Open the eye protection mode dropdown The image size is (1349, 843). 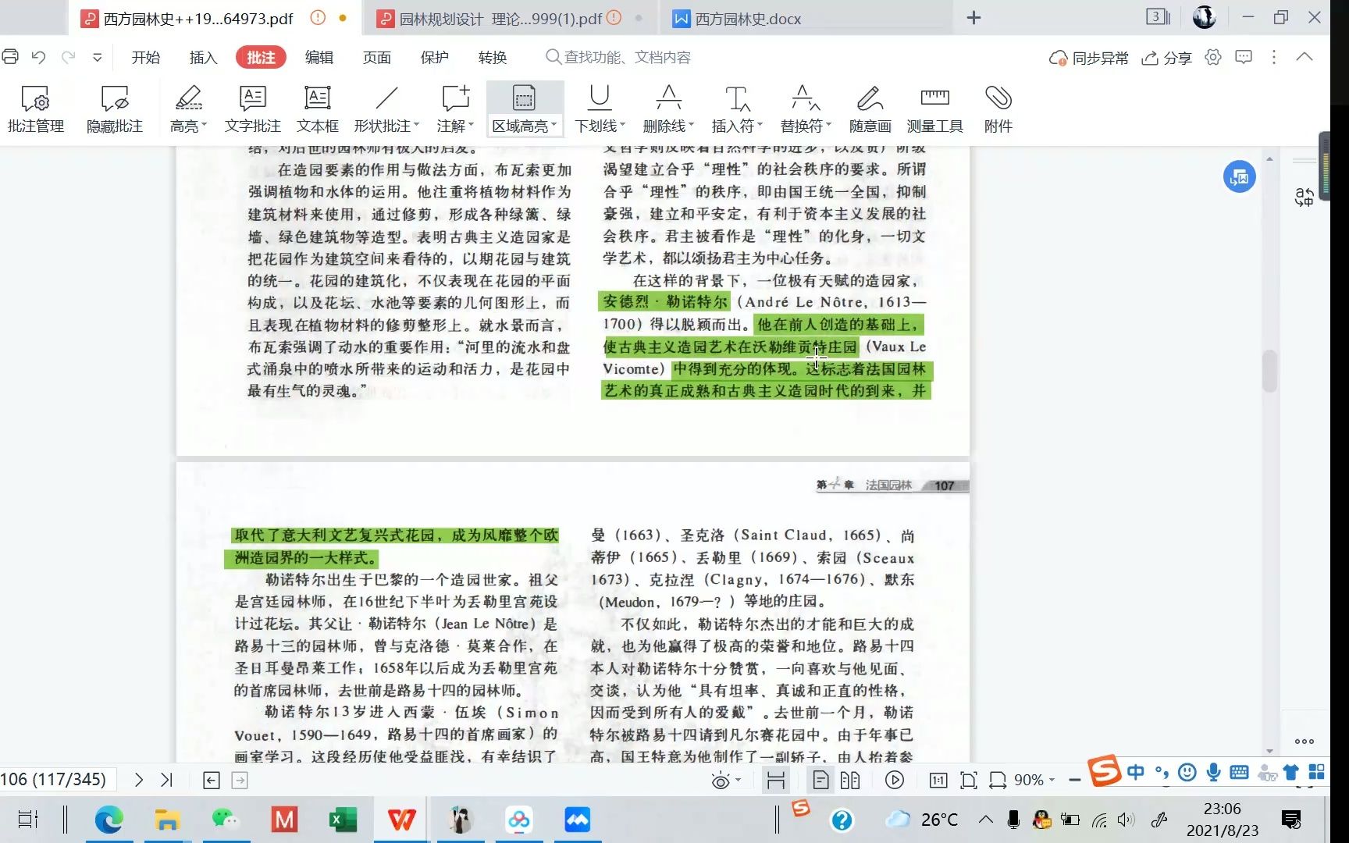[726, 780]
